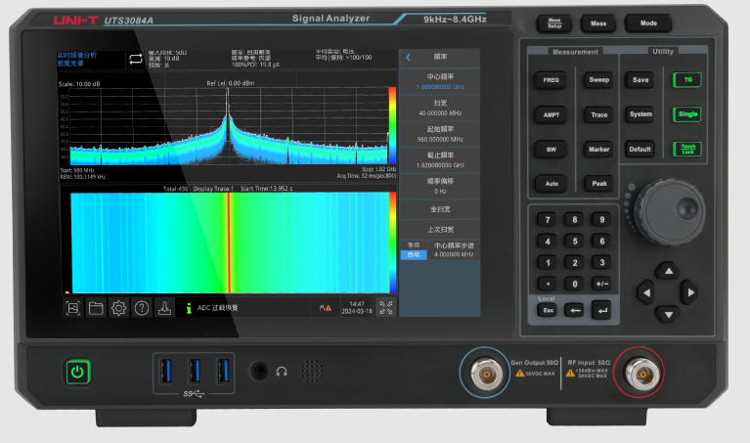Image resolution: width=750 pixels, height=443 pixels.
Task: Push the enter return key
Action: click(602, 310)
